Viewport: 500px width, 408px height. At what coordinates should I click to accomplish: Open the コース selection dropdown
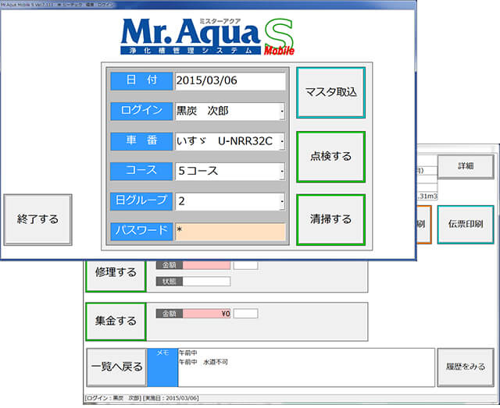point(282,171)
